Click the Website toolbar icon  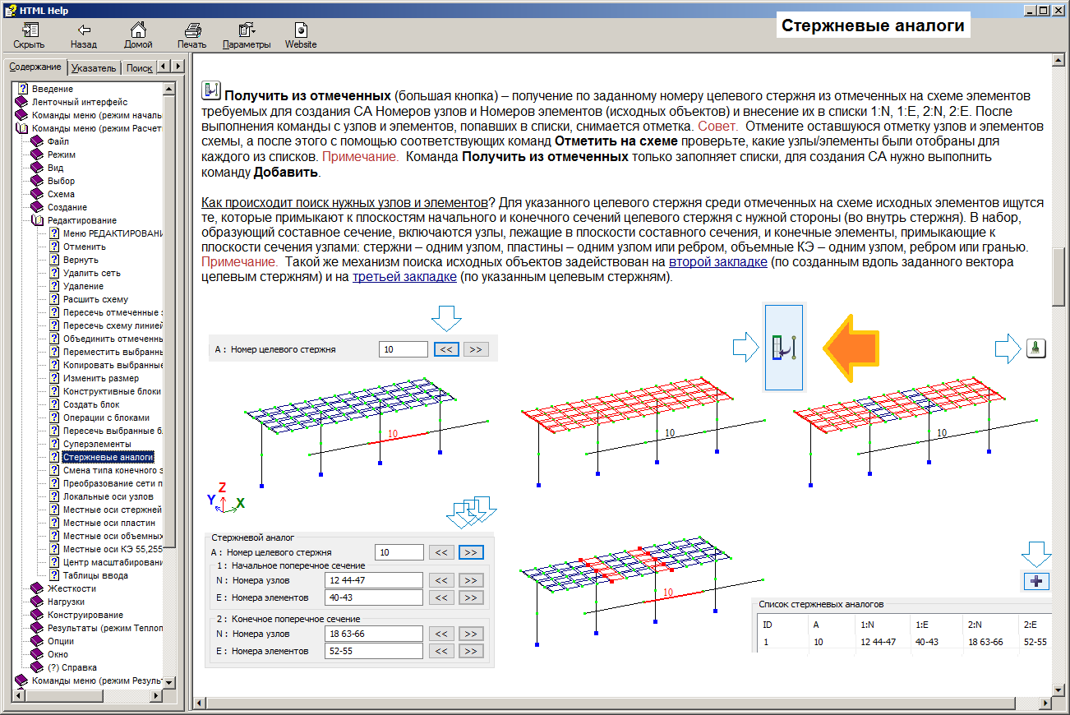pyautogui.click(x=300, y=30)
